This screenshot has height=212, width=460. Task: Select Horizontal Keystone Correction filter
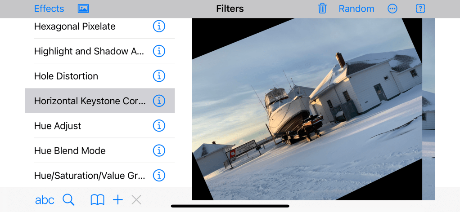90,101
